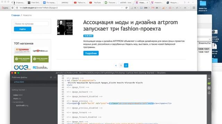222x124 pixels.
Task: Open dropdown next to the 0 counter
Action: coord(138,8)
